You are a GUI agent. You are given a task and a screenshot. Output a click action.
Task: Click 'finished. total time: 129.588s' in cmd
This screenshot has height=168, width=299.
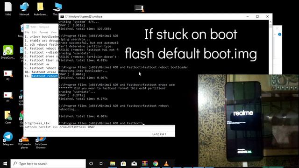coord(85,29)
